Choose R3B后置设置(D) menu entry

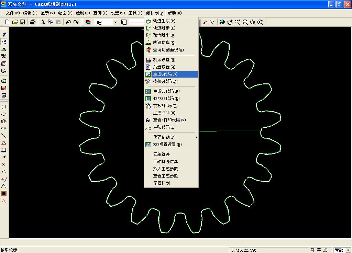pos(171,145)
